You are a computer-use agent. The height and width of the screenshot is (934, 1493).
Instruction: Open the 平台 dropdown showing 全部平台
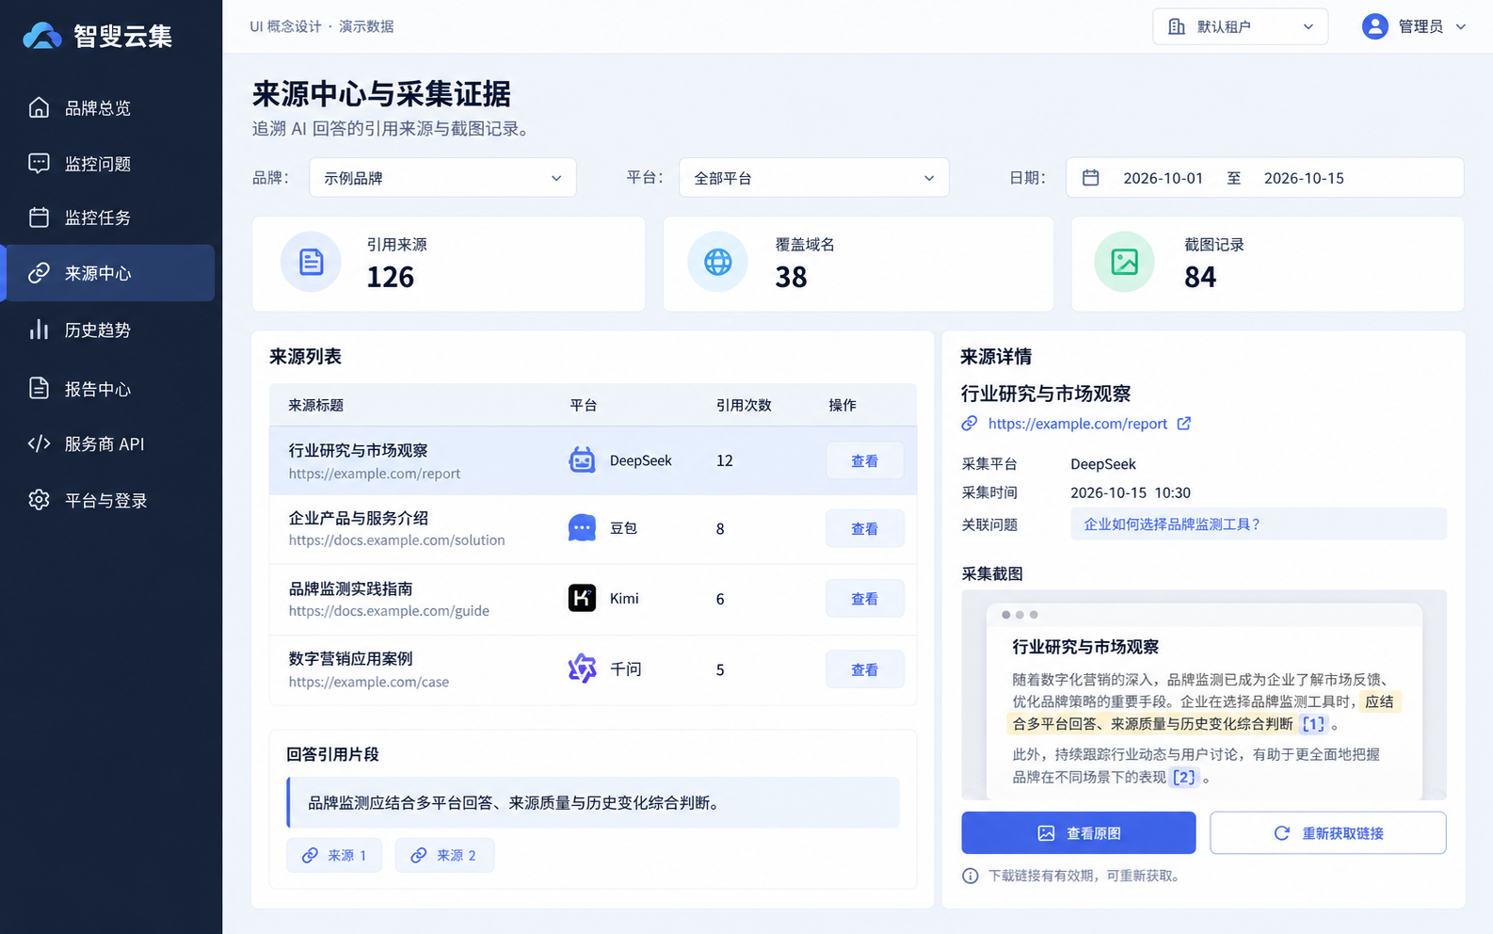click(813, 178)
